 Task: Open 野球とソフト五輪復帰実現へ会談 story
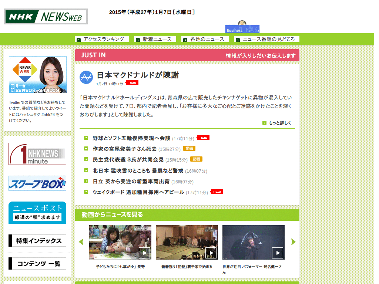coord(131,138)
